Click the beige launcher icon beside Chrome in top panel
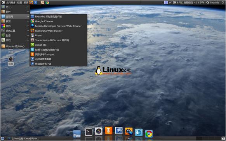The width and height of the screenshot is (226, 141). pos(42,2)
